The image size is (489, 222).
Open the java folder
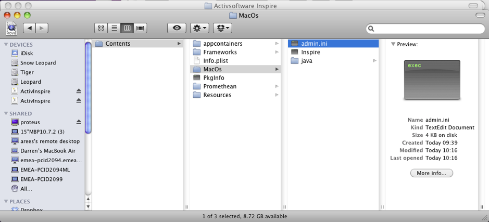click(x=307, y=61)
